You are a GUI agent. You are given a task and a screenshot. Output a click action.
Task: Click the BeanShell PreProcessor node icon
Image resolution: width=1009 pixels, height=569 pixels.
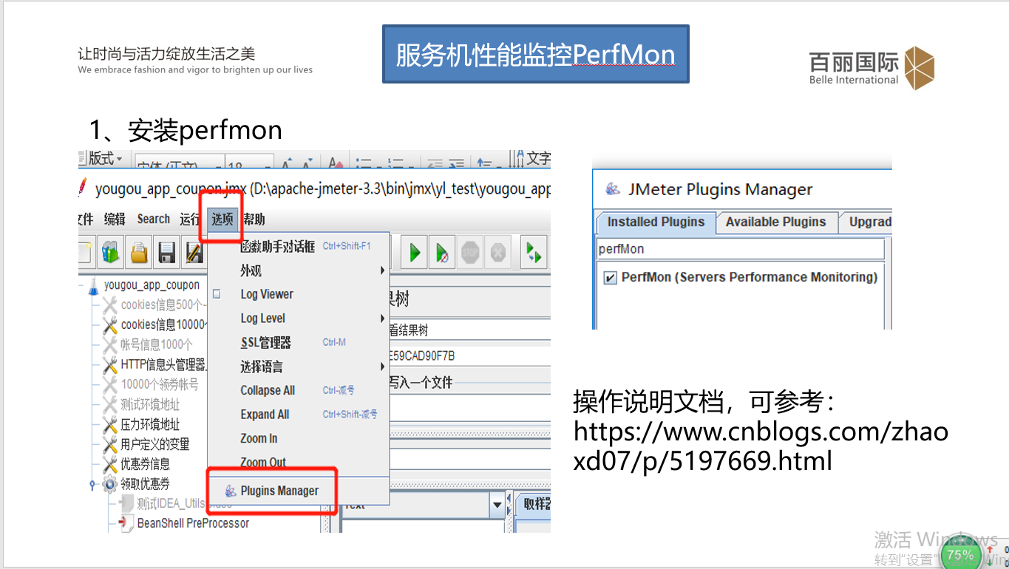126,523
